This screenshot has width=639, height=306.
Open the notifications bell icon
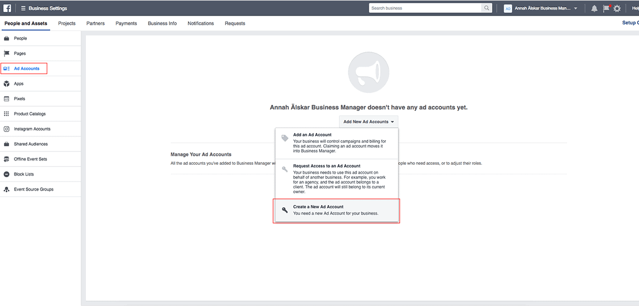coord(594,9)
